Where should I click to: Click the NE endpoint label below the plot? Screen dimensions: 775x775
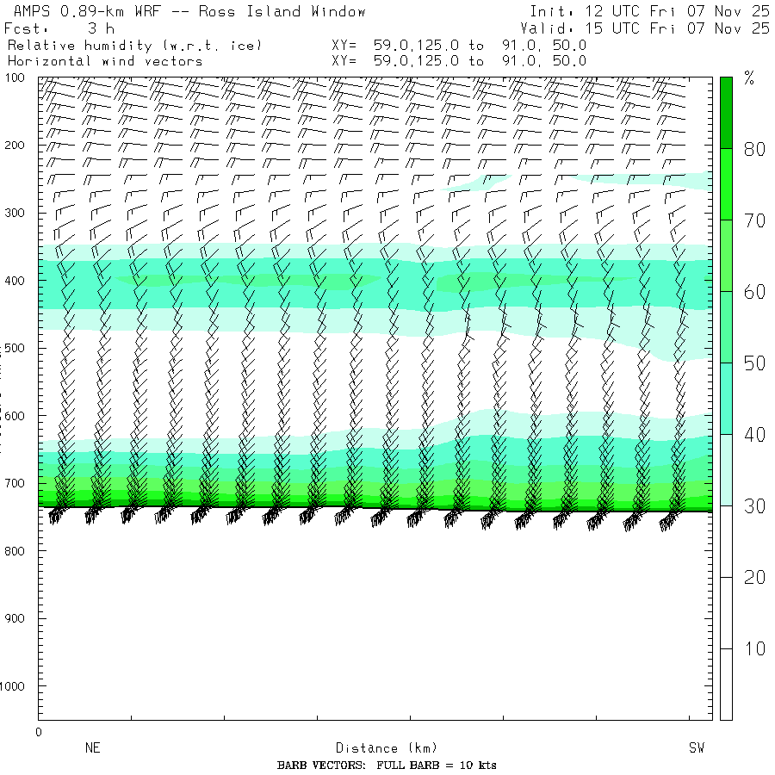point(93,748)
